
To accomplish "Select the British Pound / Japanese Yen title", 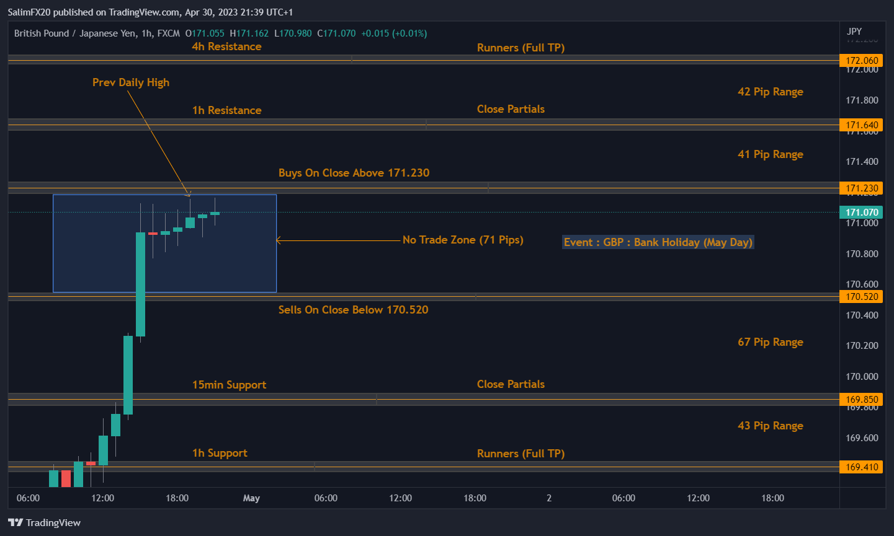I will pyautogui.click(x=75, y=33).
